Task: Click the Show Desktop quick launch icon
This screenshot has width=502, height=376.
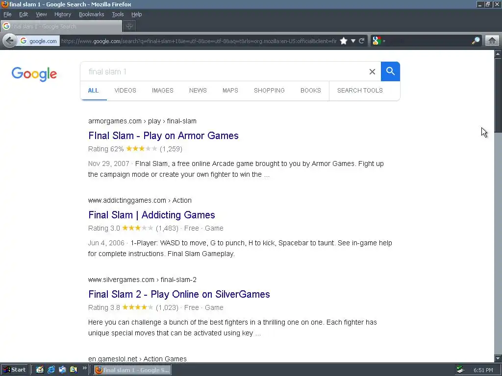Action: (x=40, y=370)
